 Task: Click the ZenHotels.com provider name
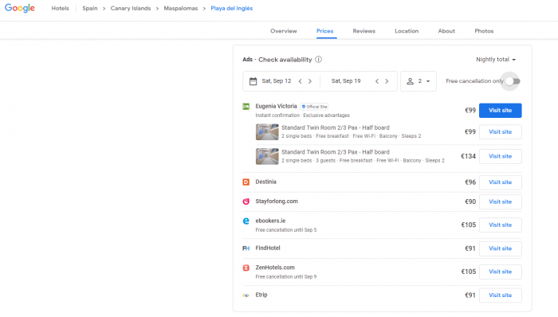click(275, 268)
